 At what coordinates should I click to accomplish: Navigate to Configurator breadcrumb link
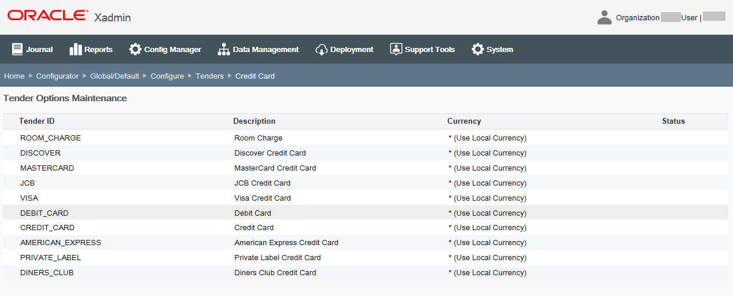[x=57, y=76]
